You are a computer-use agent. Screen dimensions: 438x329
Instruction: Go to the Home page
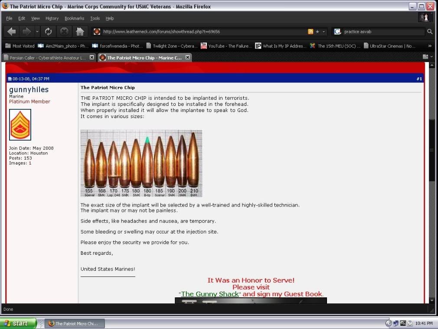pyautogui.click(x=80, y=31)
